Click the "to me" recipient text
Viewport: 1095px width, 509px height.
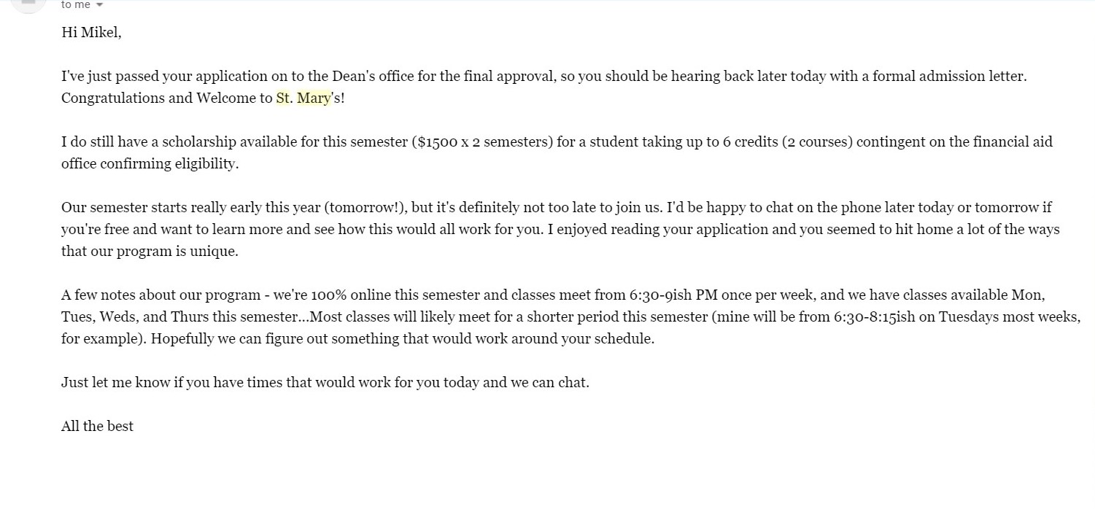point(76,5)
